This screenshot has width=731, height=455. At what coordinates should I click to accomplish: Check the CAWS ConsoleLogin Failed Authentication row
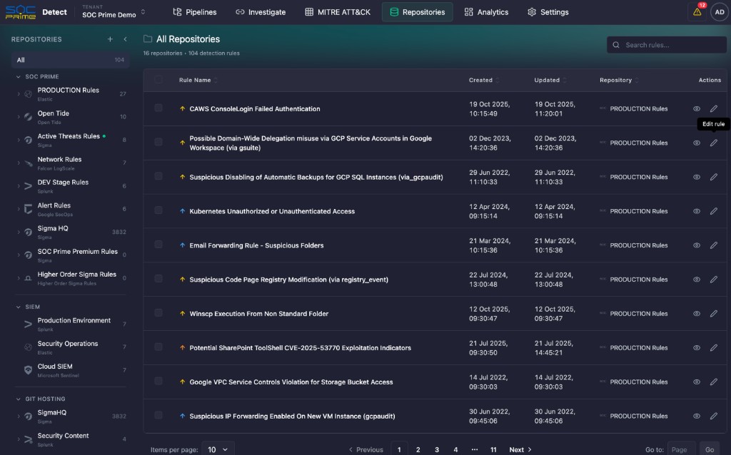point(158,108)
